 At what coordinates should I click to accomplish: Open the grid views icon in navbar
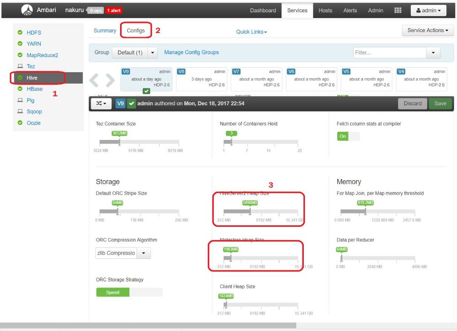point(398,10)
